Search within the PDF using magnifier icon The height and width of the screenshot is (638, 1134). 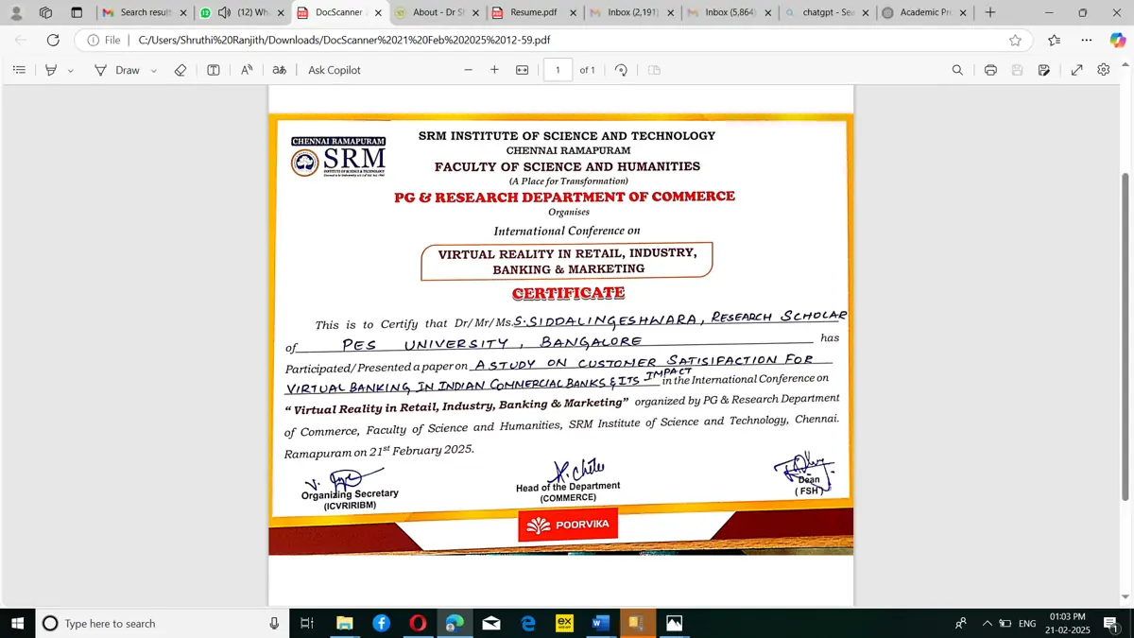coord(957,70)
